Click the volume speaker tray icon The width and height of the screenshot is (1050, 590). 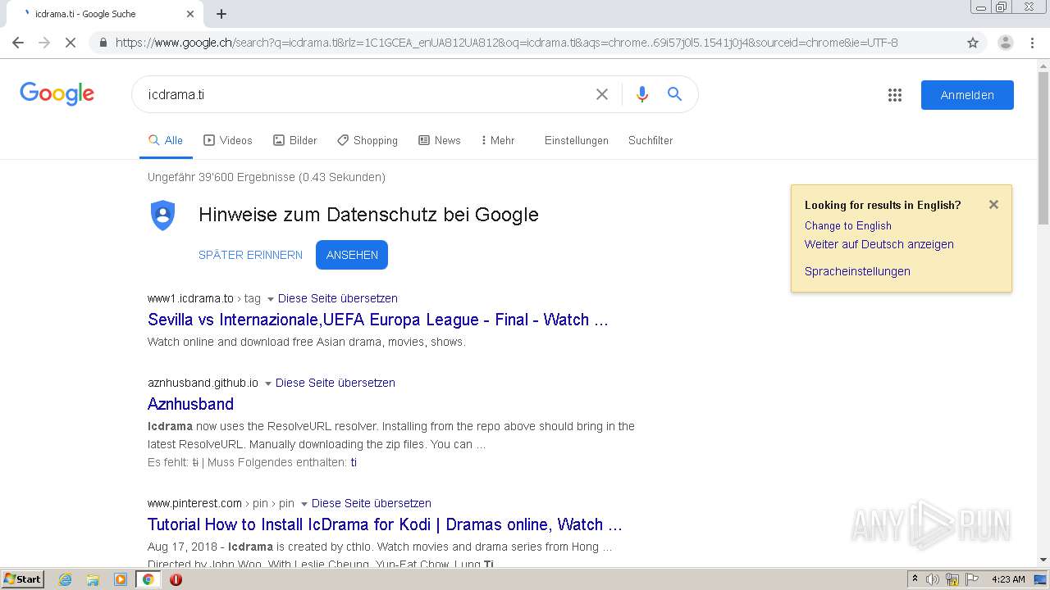click(933, 579)
